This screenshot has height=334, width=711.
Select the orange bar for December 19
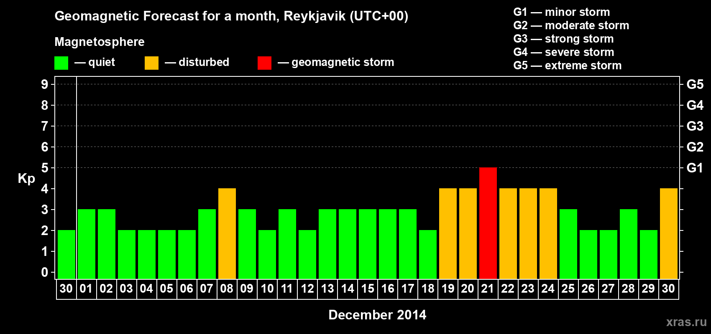(x=448, y=233)
